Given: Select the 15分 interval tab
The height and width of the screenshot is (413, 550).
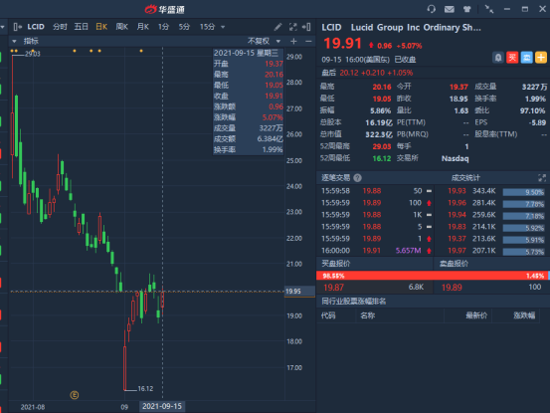Looking at the screenshot, I should (207, 27).
